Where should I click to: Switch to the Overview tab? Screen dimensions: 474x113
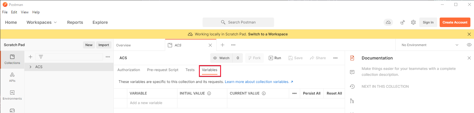click(x=124, y=45)
